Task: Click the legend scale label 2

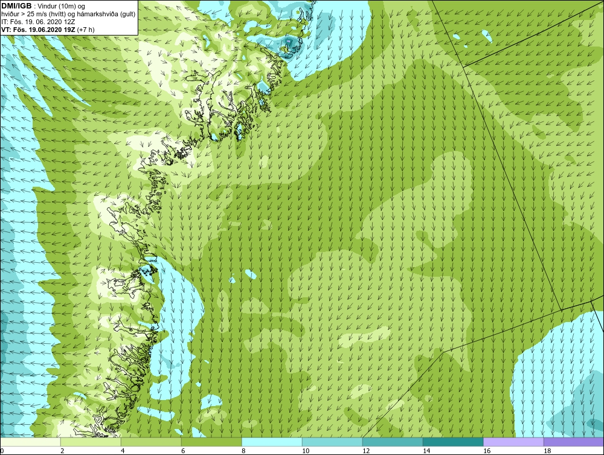Action: [x=62, y=451]
